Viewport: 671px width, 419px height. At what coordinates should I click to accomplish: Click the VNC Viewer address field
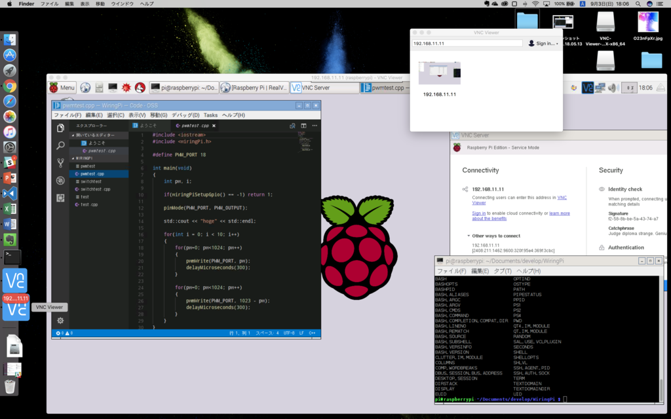click(467, 43)
